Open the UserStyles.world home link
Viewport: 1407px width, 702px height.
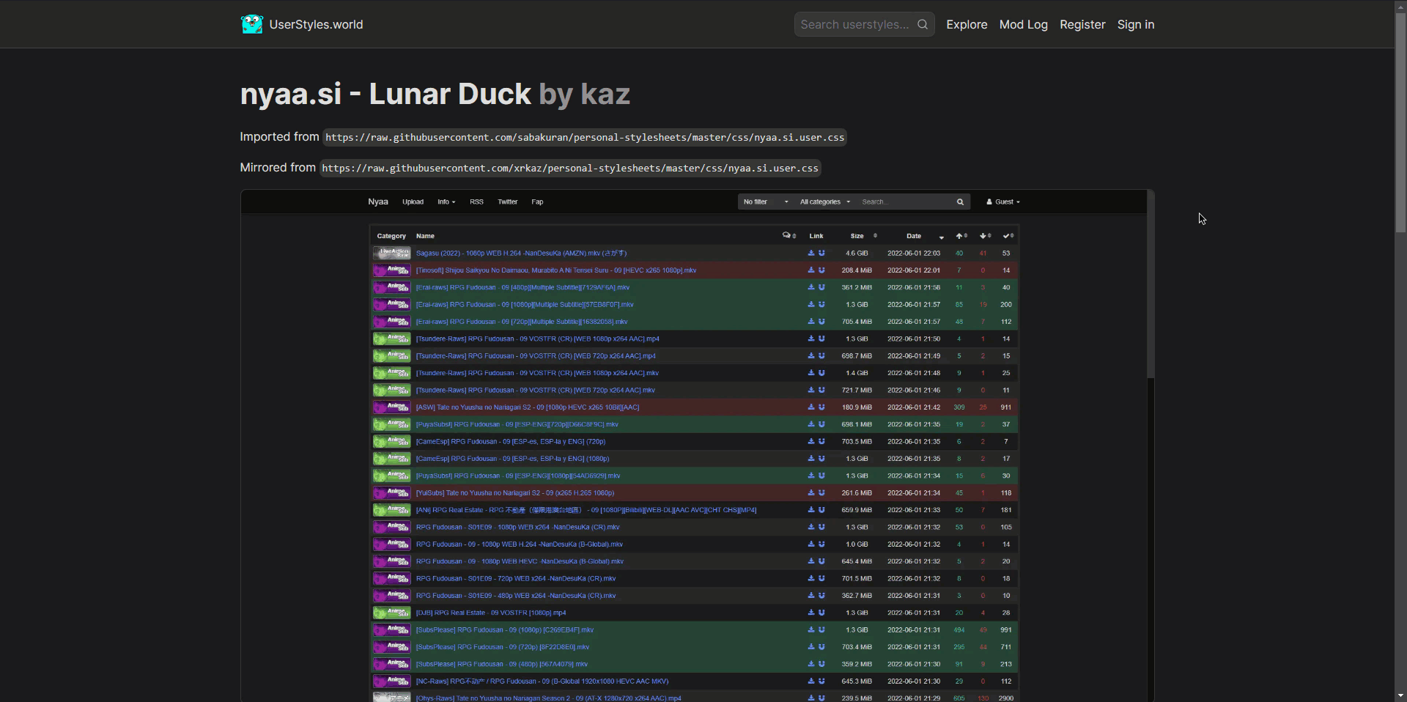(302, 24)
